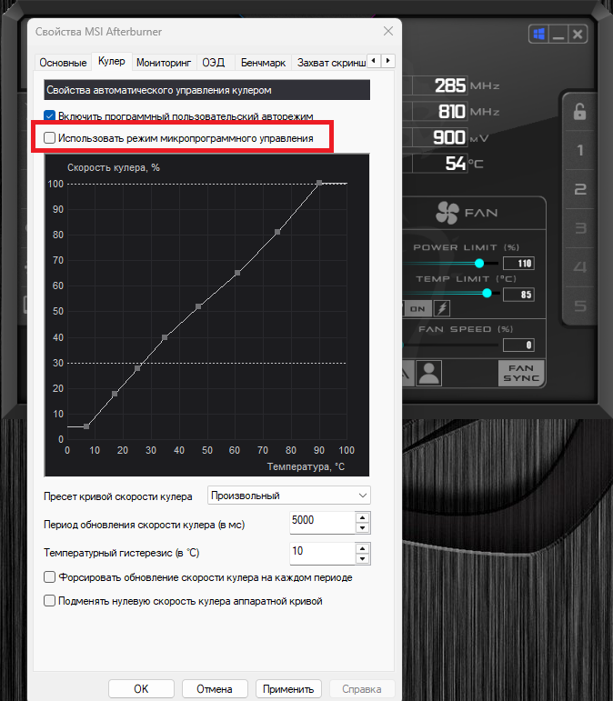Minimize the Afterburner main window
Screen dimensions: 613x701
click(x=558, y=35)
